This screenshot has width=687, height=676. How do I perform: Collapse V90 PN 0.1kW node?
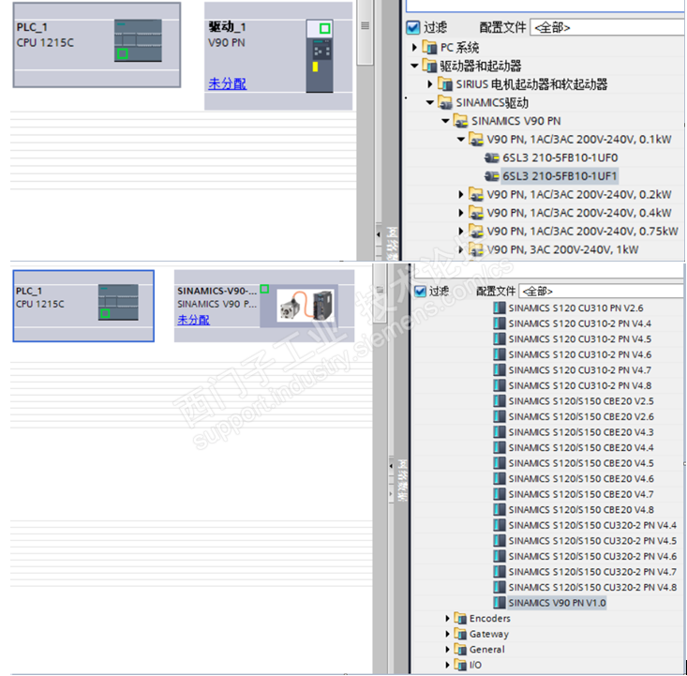coord(461,139)
